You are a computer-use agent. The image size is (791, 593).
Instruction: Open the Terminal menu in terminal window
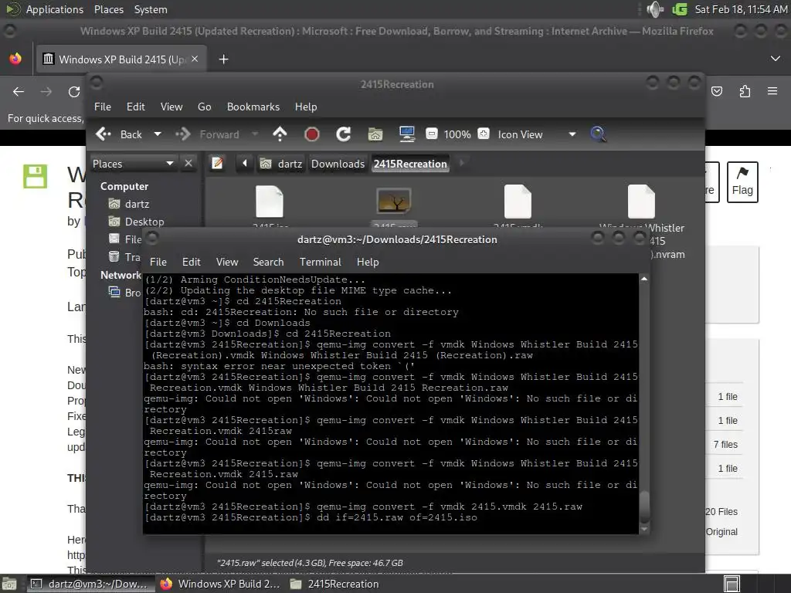321,262
